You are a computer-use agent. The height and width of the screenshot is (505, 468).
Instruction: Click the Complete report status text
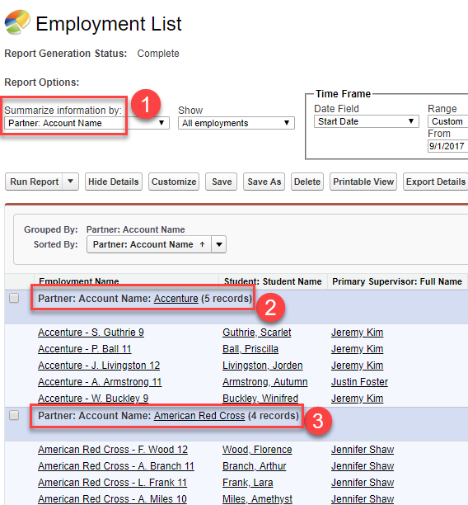pyautogui.click(x=158, y=54)
